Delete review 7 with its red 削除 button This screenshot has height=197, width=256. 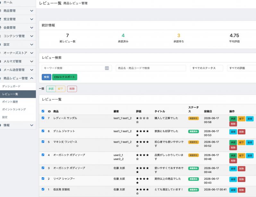[233, 124]
